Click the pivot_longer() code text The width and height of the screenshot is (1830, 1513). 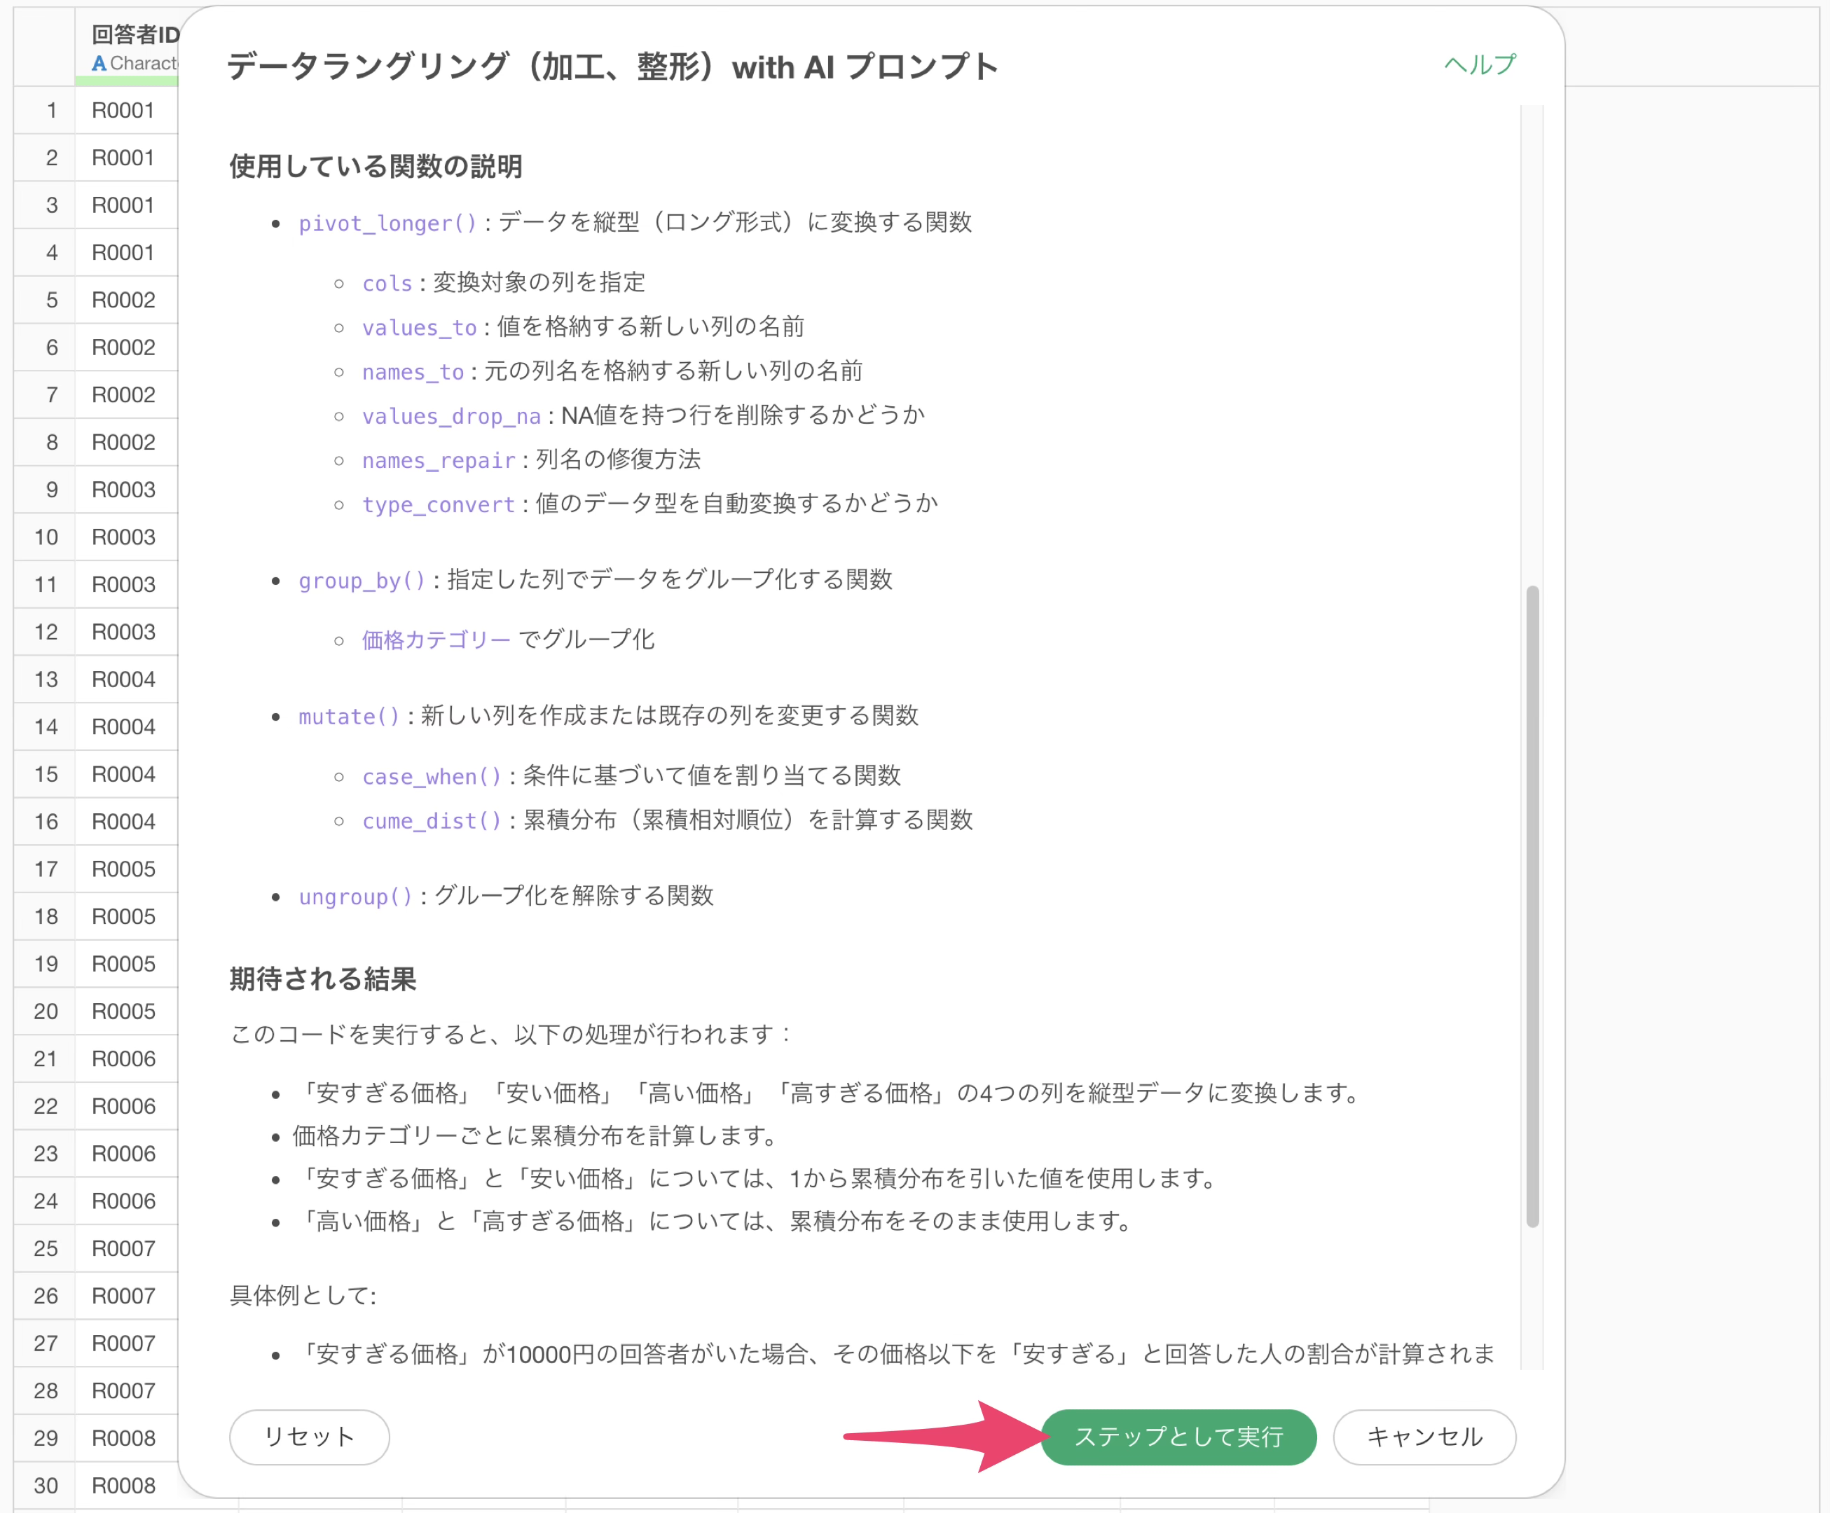387,224
